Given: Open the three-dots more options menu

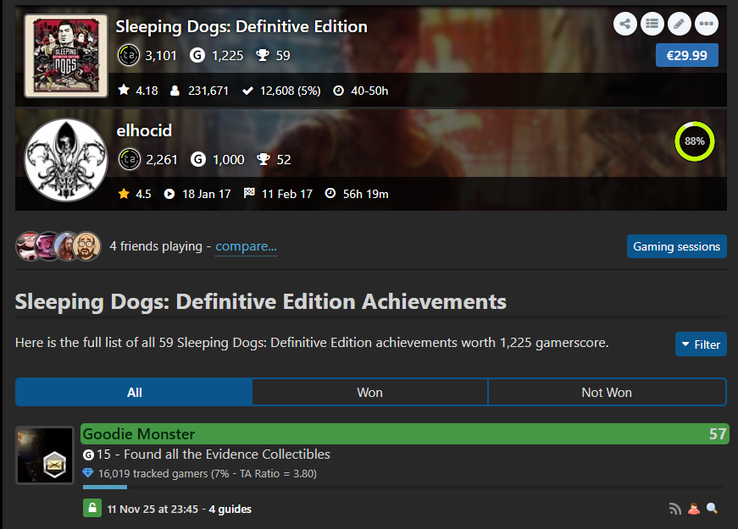Looking at the screenshot, I should pos(706,24).
